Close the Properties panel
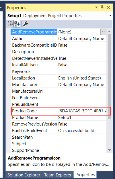The height and width of the screenshot is (179, 115). (x=108, y=7)
